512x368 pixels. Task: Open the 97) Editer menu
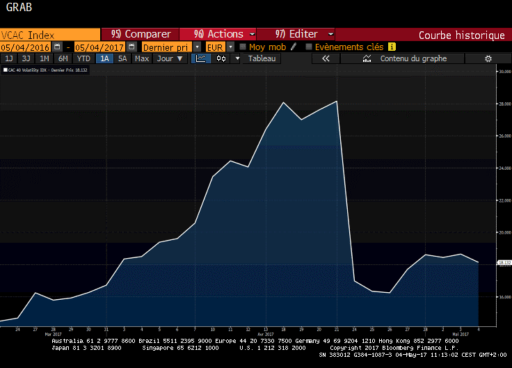[x=296, y=34]
